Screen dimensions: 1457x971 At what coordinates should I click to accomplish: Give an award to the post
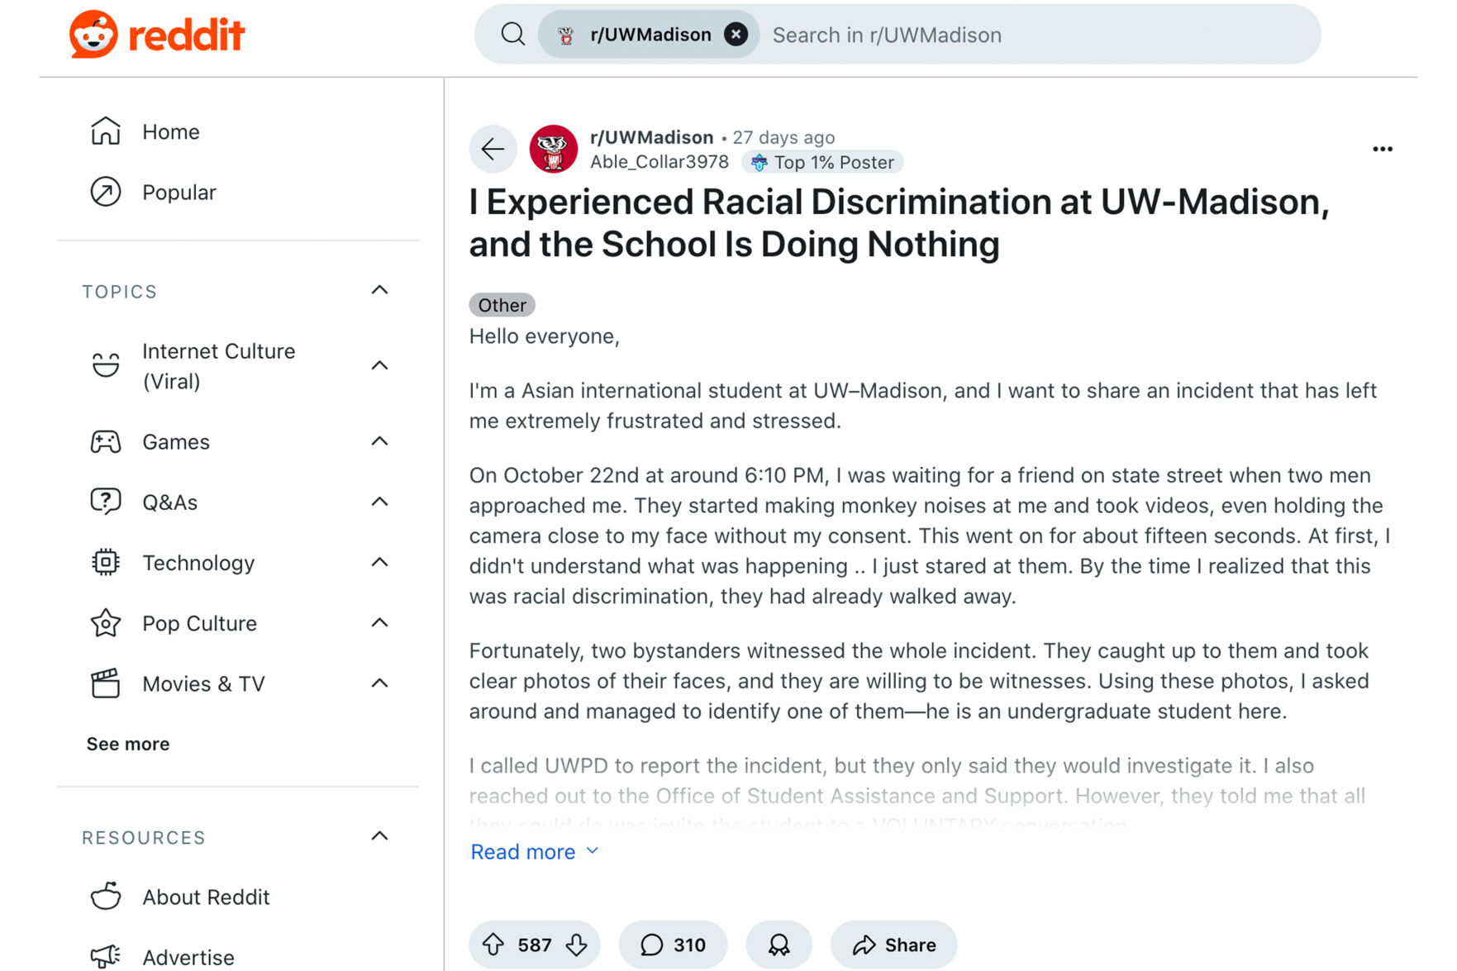click(x=778, y=945)
